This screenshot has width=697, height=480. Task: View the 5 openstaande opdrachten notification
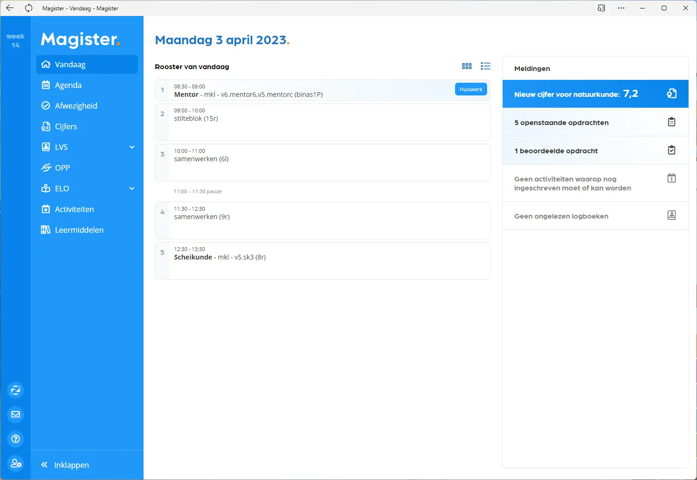(x=595, y=122)
